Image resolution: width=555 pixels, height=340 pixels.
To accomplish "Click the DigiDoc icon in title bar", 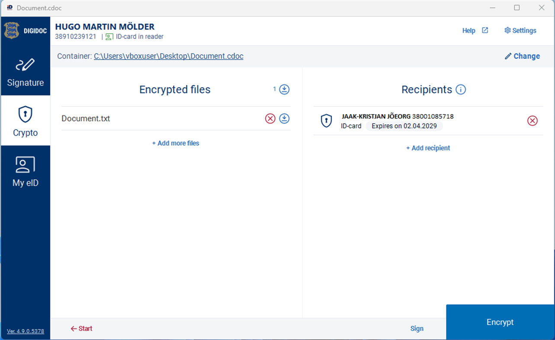I will click(10, 8).
